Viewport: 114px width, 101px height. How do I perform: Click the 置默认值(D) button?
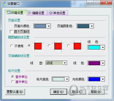point(15,92)
